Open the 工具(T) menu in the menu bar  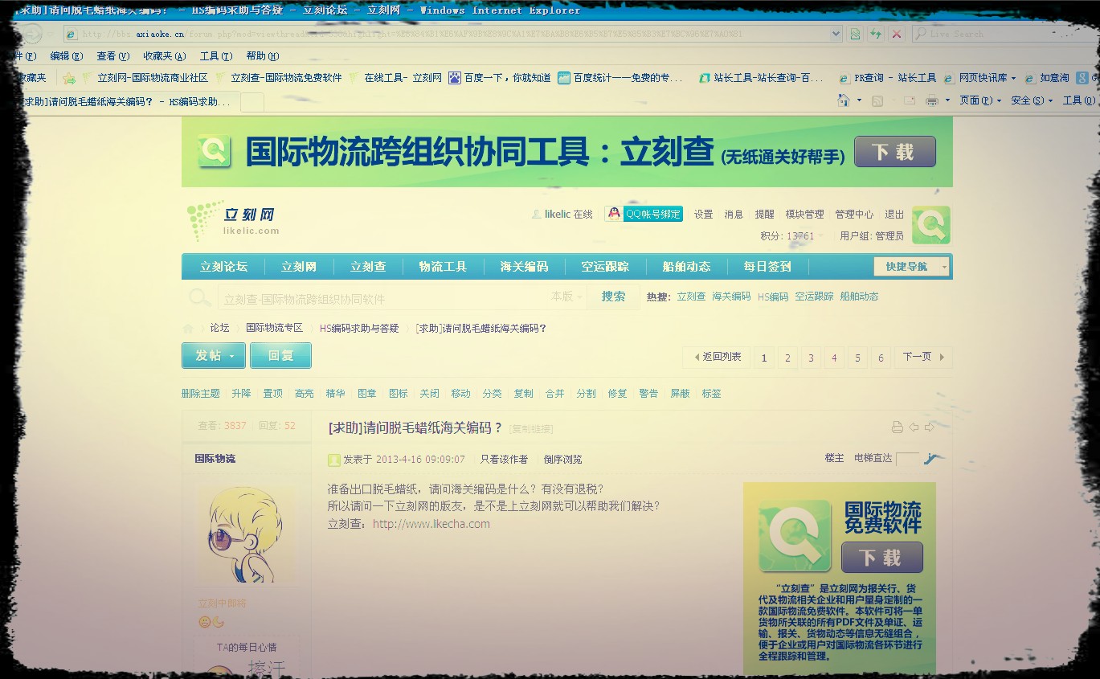point(215,56)
